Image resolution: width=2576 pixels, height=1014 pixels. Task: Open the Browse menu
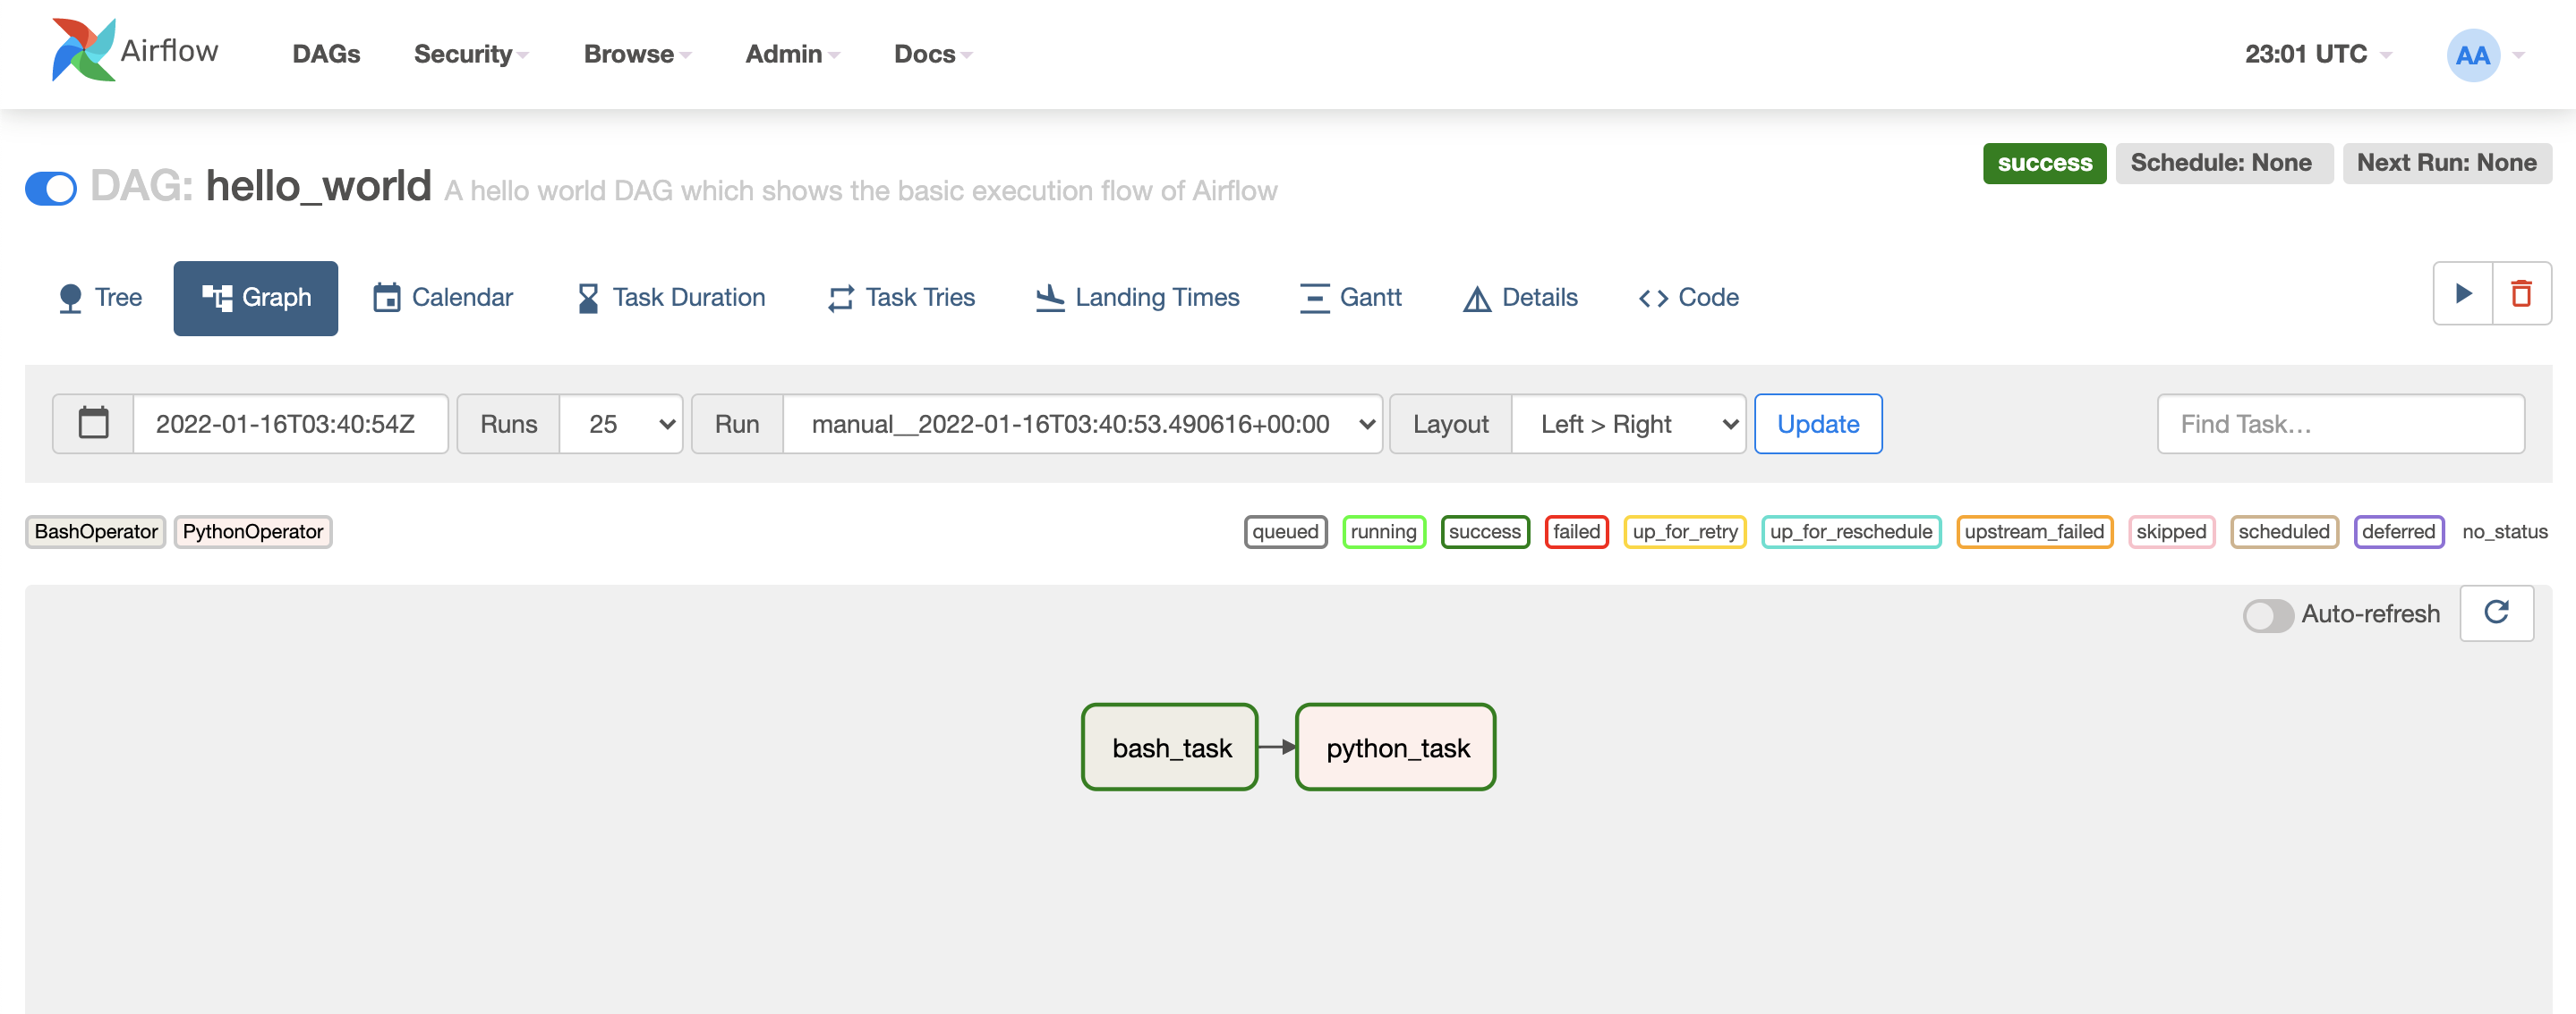[636, 54]
